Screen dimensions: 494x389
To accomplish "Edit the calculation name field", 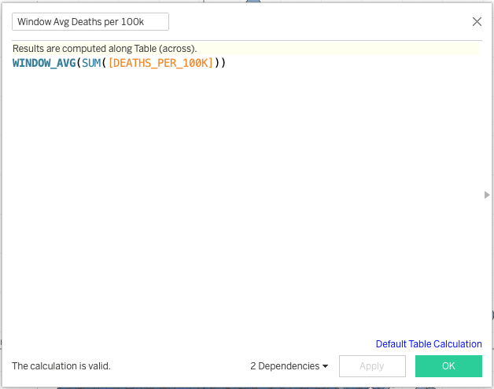I will (x=90, y=22).
